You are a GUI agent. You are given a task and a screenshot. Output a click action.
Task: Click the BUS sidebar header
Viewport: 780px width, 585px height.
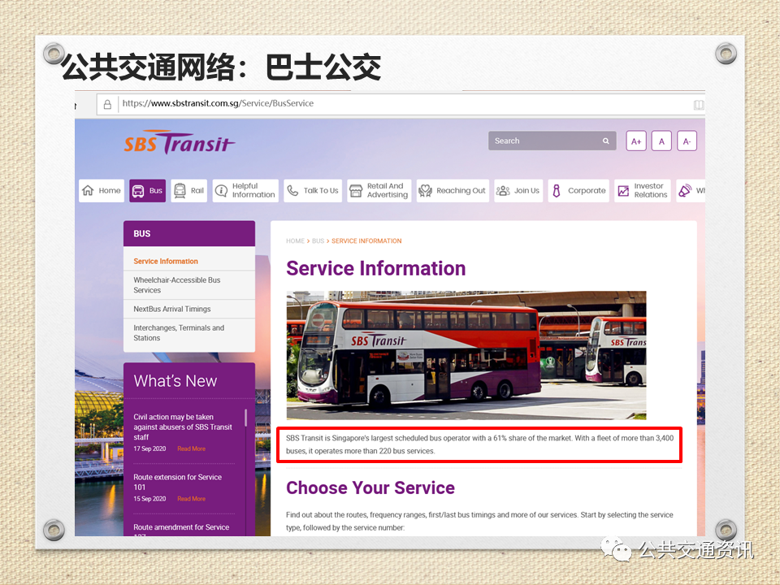tap(189, 233)
